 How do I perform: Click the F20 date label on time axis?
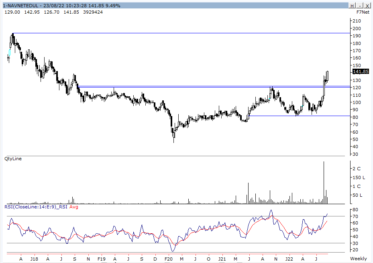[x=168, y=259]
